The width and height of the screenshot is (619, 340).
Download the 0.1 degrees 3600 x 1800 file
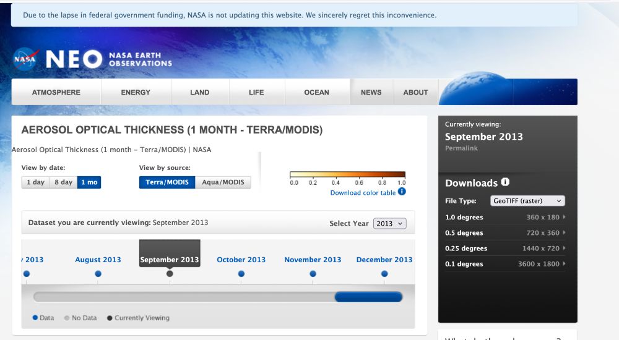click(505, 264)
